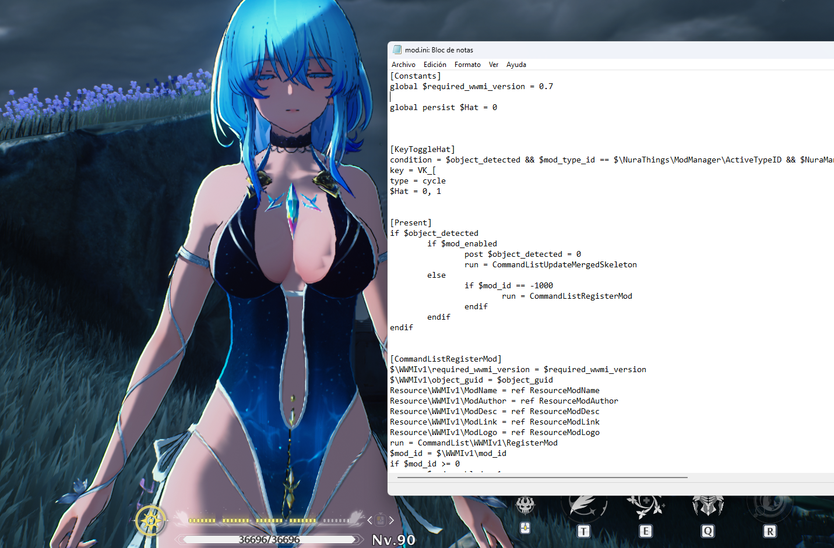Click the 'post $object_detected = 0' line
Image resolution: width=834 pixels, height=548 pixels.
pyautogui.click(x=523, y=254)
